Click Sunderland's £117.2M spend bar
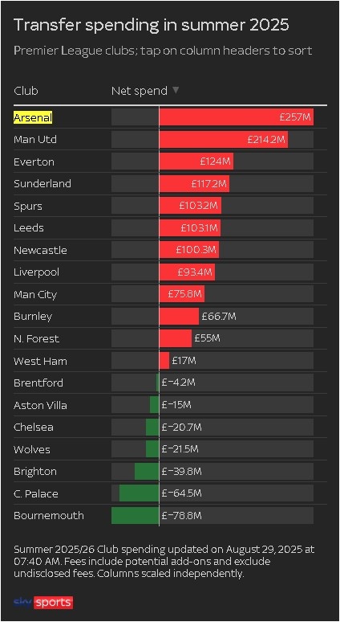The width and height of the screenshot is (340, 622). click(x=194, y=184)
